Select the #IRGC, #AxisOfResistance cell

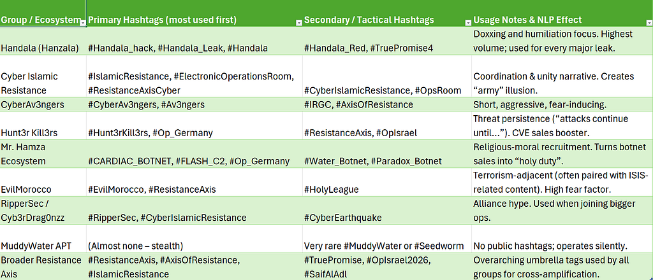(387, 104)
